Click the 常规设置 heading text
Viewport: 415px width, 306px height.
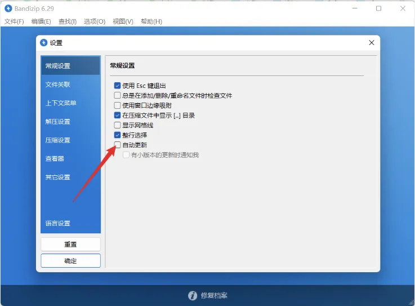click(122, 65)
